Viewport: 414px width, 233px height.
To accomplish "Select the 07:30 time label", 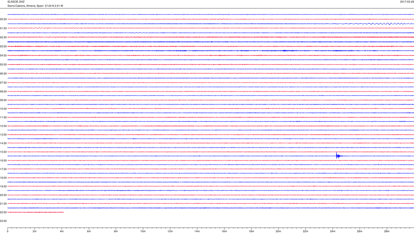I will (x=3, y=83).
